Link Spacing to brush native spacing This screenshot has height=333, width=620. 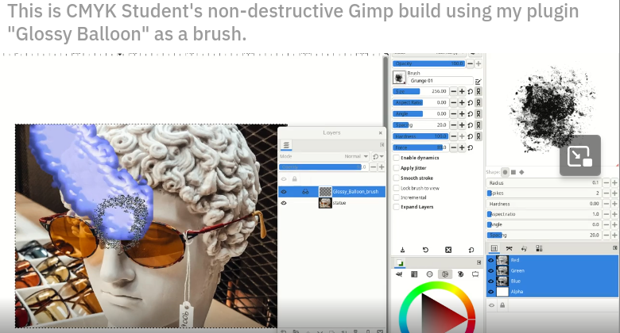point(478,125)
